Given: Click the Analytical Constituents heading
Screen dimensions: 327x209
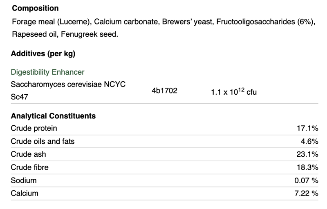Looking at the screenshot, I should 53,116.
